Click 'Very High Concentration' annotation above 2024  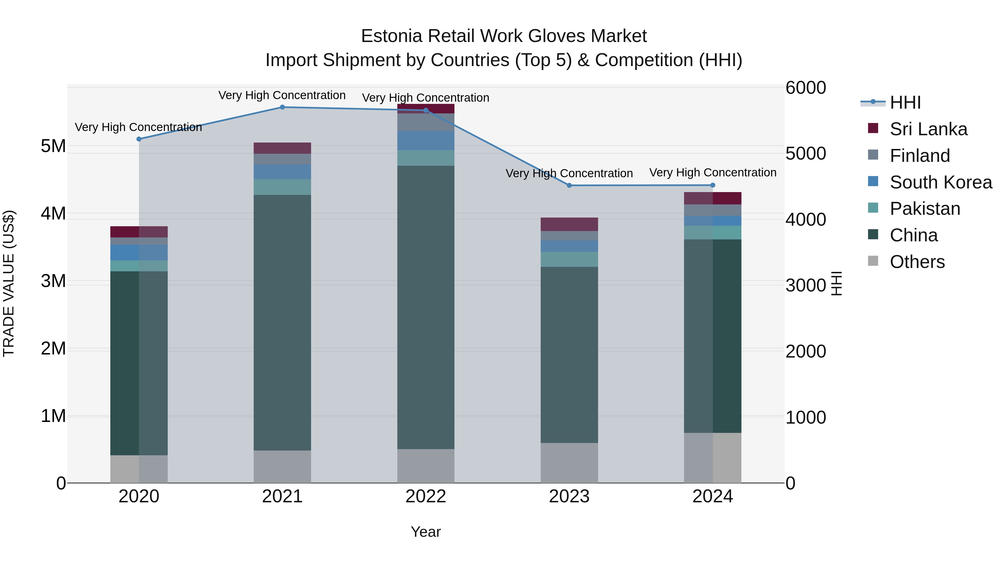pos(713,172)
